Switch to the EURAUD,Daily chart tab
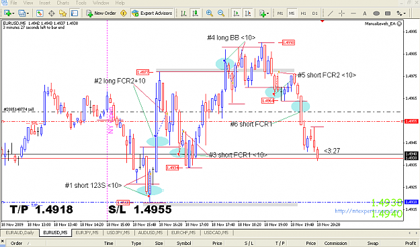The width and height of the screenshot is (420, 247). click(x=19, y=232)
